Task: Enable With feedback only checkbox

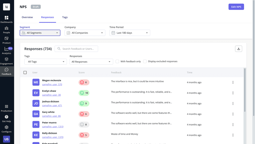Action: coord(117,62)
